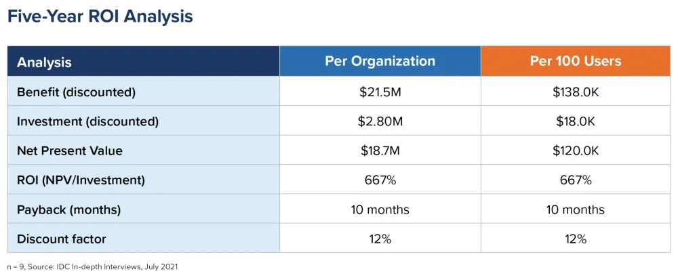The height and width of the screenshot is (280, 678).
Task: Click the Per 100 Users header
Action: 576,61
